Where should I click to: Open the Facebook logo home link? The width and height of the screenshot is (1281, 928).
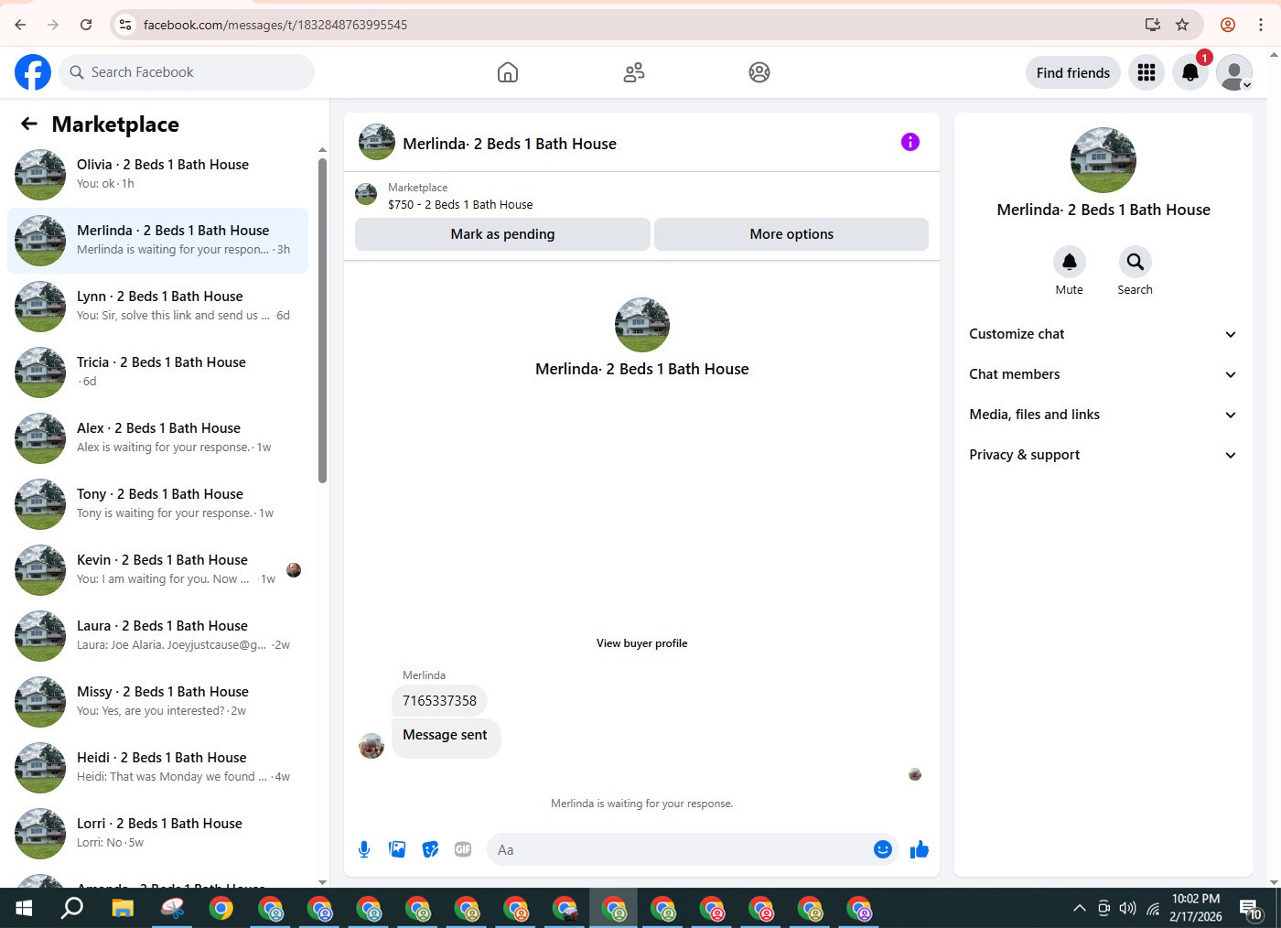coord(33,72)
